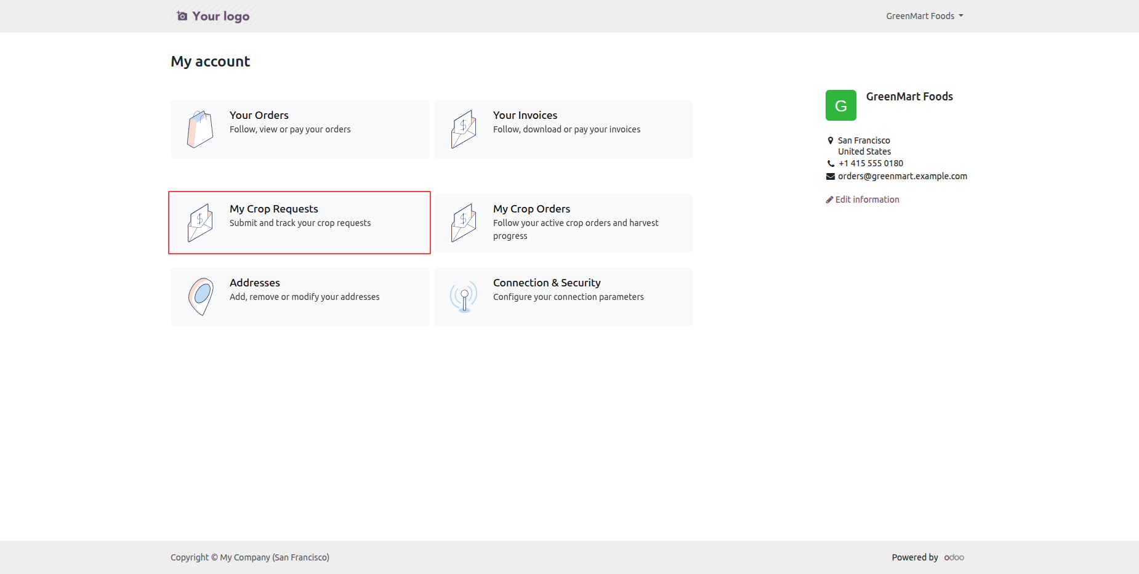Viewport: 1139px width, 574px height.
Task: Click the antenna icon for Connection & Security
Action: pos(464,297)
